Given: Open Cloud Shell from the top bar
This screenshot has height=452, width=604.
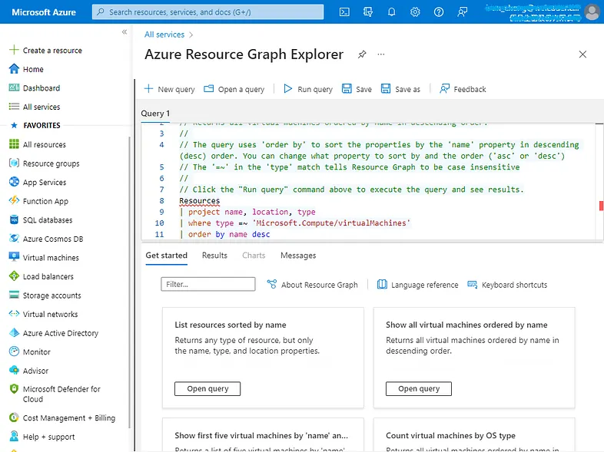Looking at the screenshot, I should pos(345,12).
